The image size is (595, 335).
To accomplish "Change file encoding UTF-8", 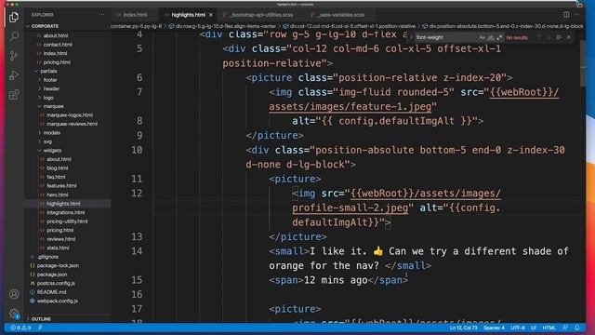I will 518,328.
